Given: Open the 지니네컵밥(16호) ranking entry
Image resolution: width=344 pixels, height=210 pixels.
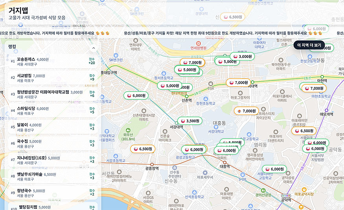Looking at the screenshot, I should tap(51, 161).
